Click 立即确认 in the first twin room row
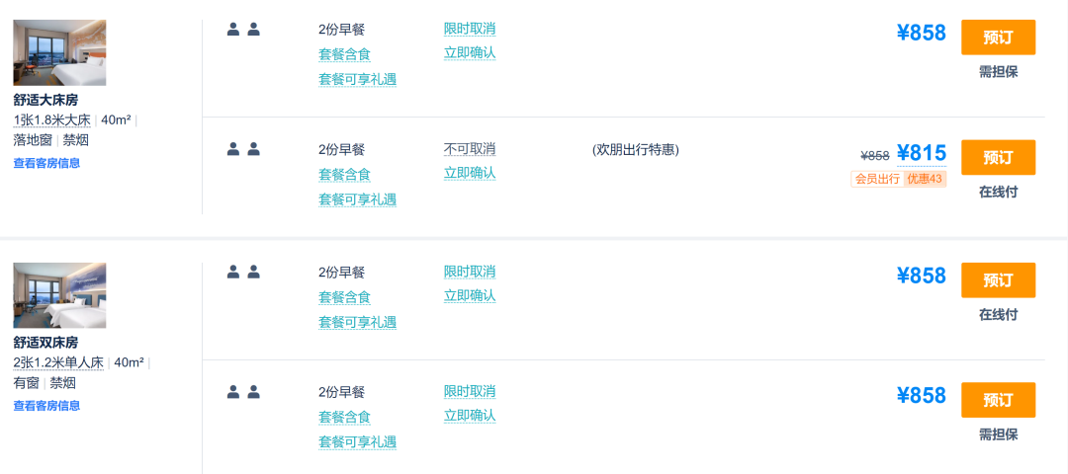Screen dimensions: 1068x474 click(x=470, y=295)
